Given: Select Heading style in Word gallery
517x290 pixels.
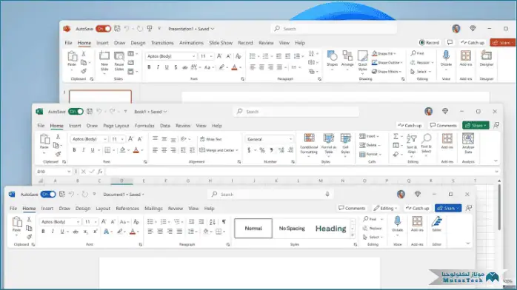Looking at the screenshot, I should point(330,229).
